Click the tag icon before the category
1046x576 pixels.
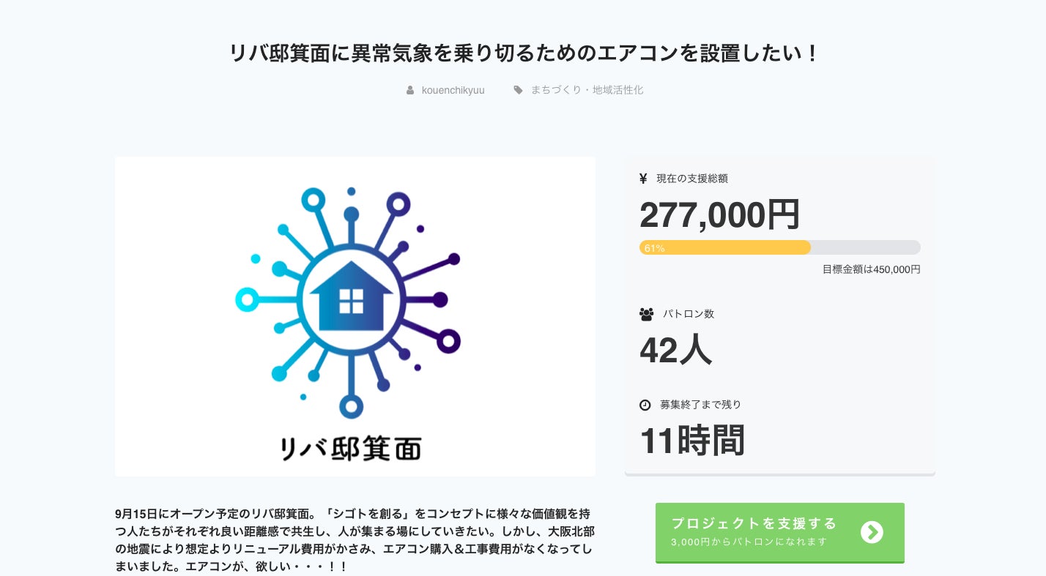click(518, 90)
